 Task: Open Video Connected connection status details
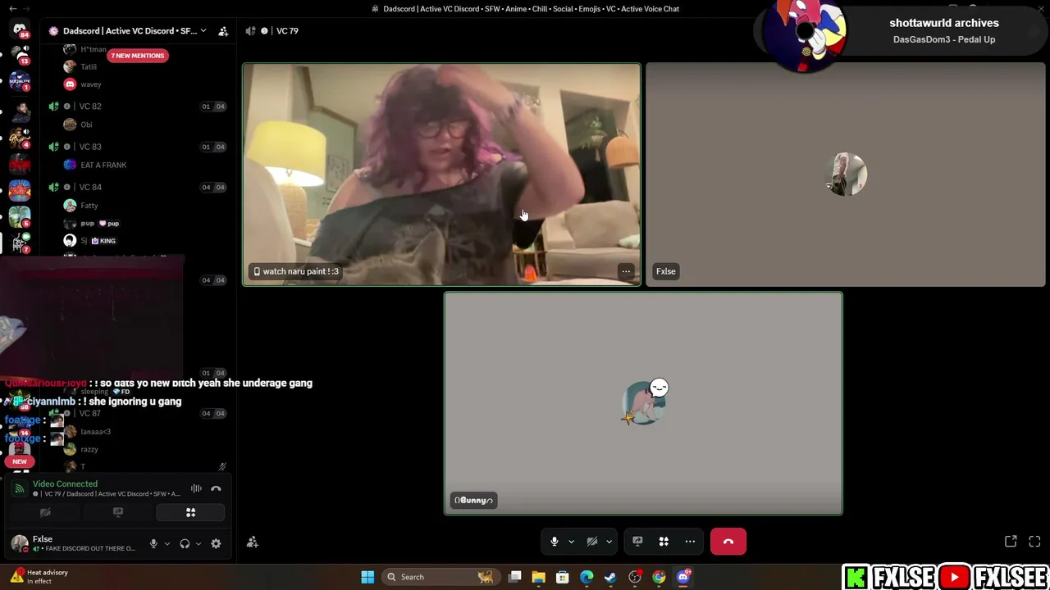click(x=65, y=484)
